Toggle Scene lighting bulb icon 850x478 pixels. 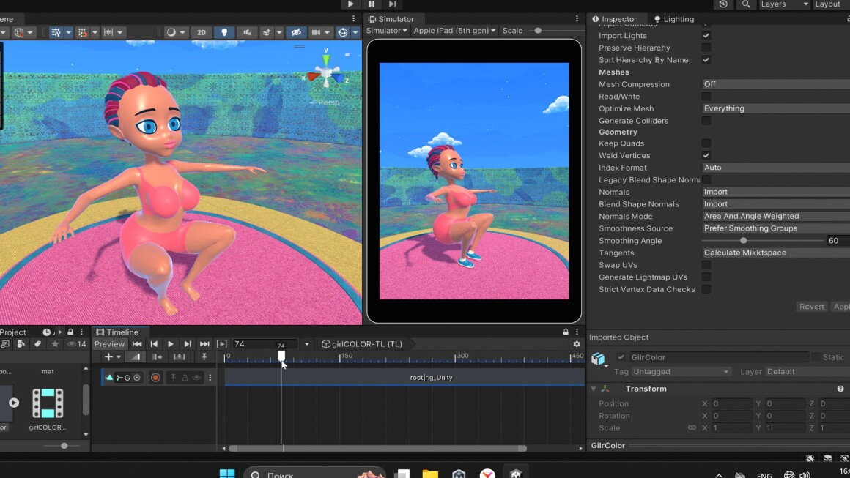point(224,32)
